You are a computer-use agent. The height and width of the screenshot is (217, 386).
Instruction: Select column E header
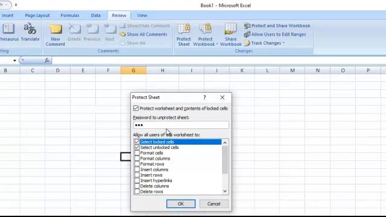point(83,71)
